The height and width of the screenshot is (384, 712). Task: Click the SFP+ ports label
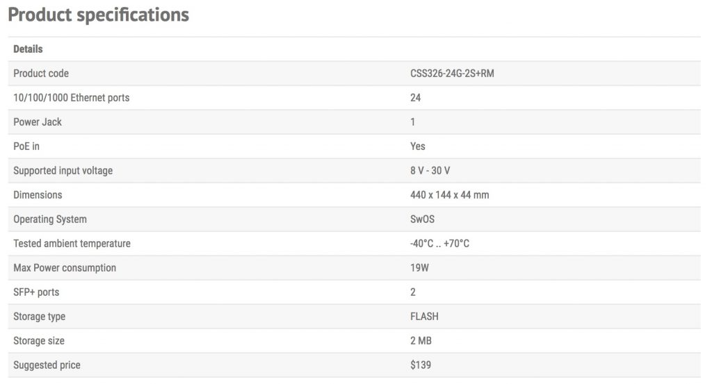tap(36, 292)
